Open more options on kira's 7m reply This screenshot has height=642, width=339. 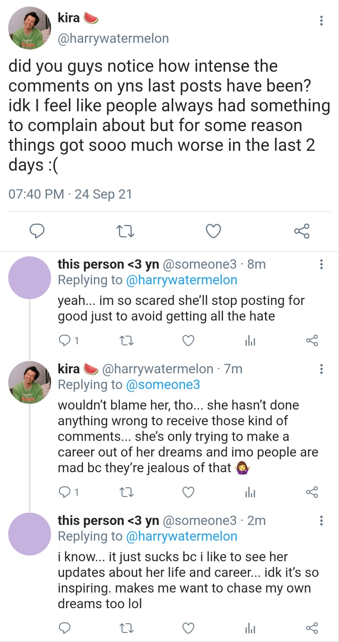coord(321,369)
